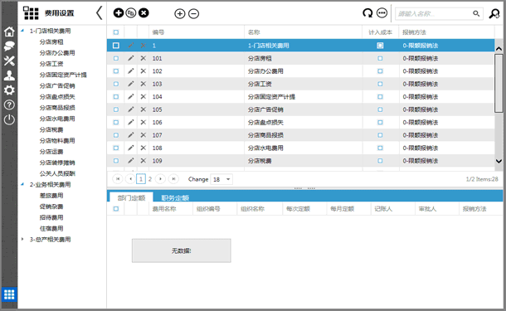The width and height of the screenshot is (506, 311).
Task: Edit row 109 with pencil icon
Action: [x=131, y=161]
